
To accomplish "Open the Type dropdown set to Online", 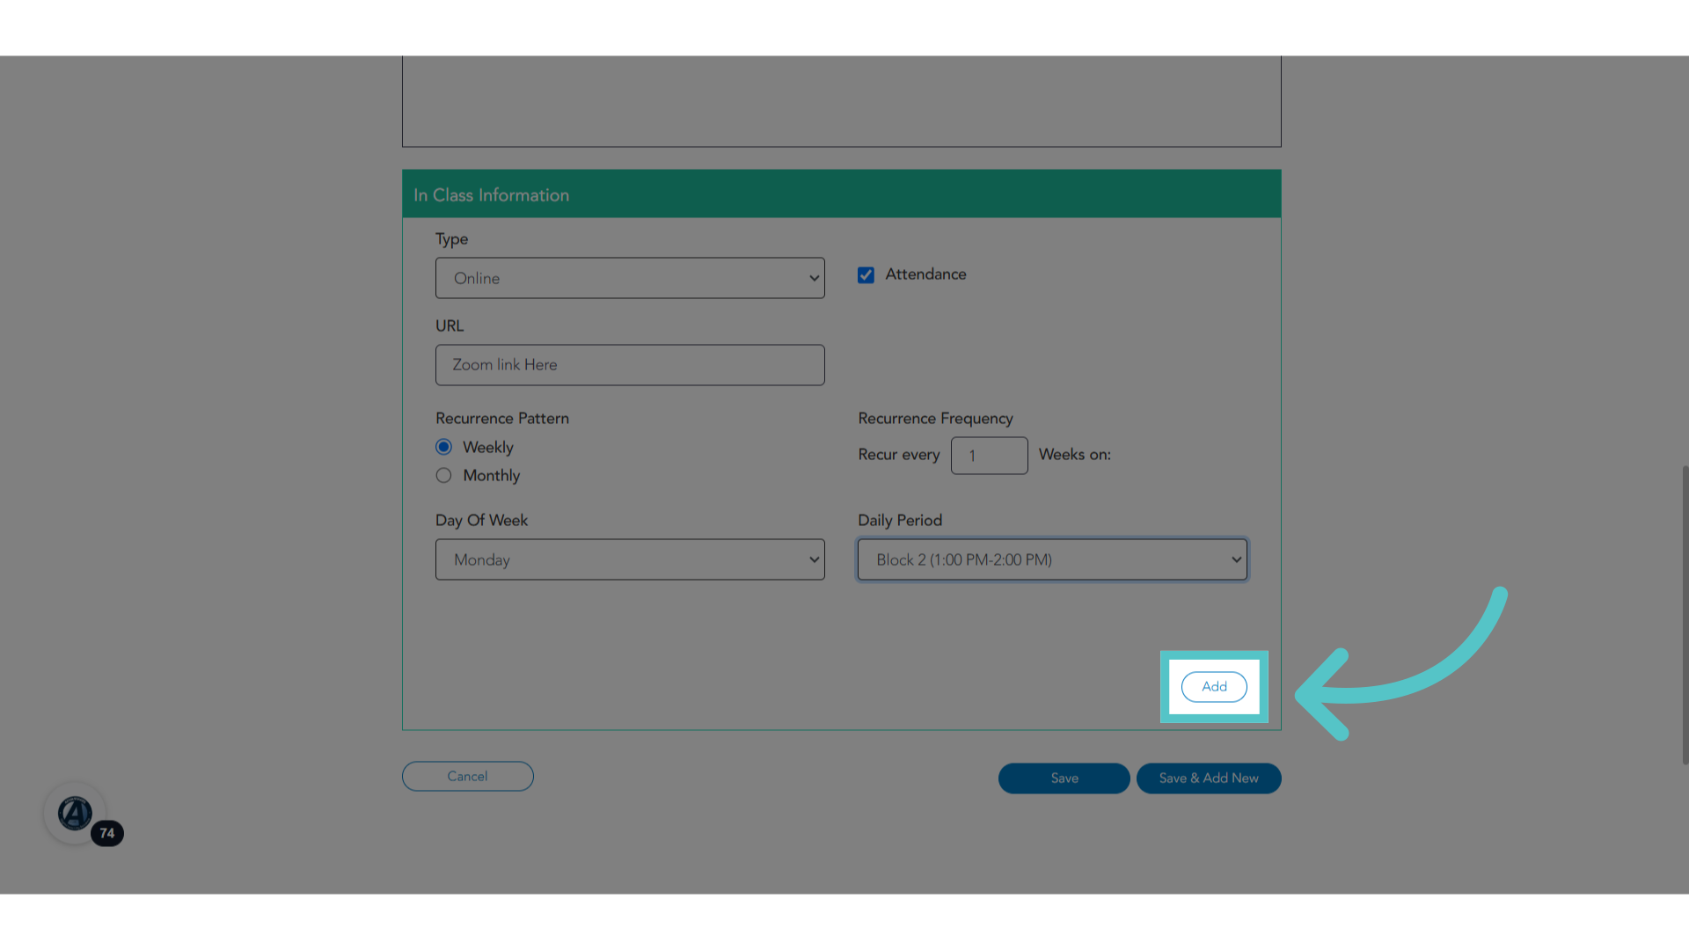I will 630,278.
